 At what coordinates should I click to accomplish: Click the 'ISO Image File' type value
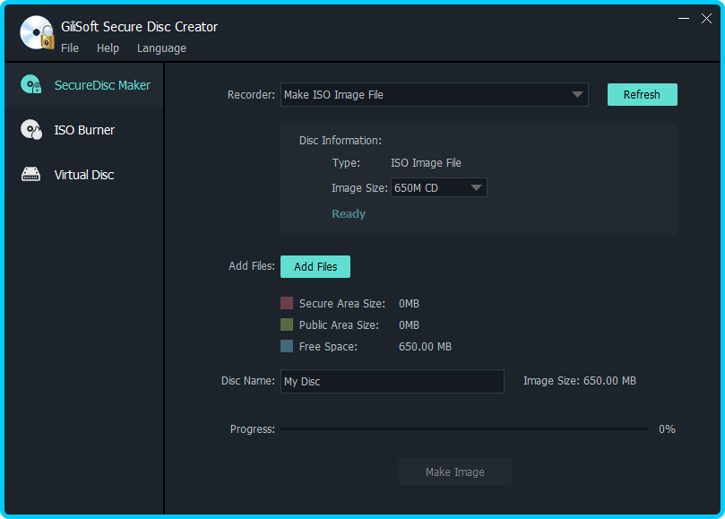426,163
